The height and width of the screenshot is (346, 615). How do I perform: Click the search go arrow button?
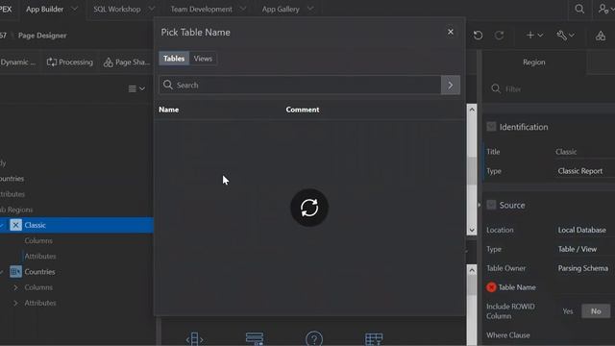[x=451, y=85]
